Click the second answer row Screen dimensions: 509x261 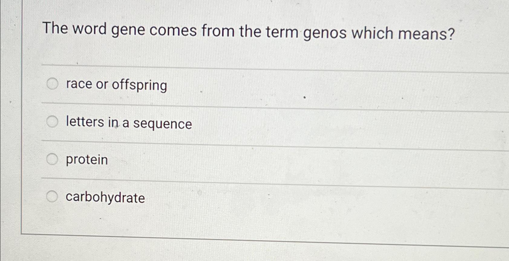[x=212, y=122]
